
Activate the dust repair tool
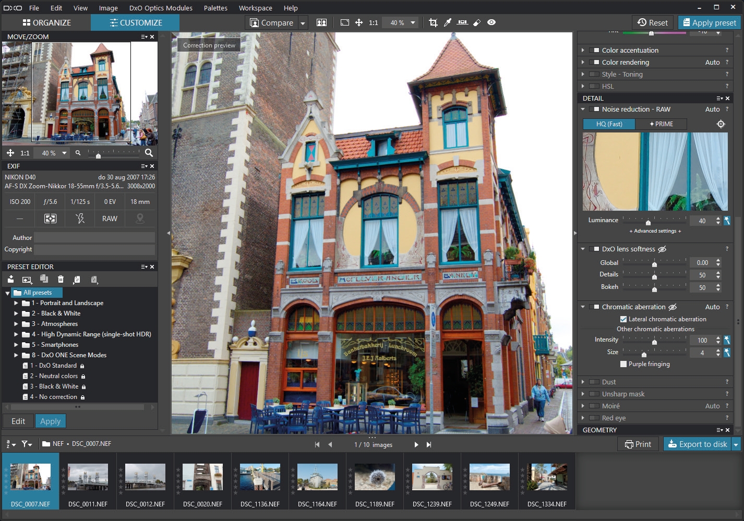pos(477,22)
